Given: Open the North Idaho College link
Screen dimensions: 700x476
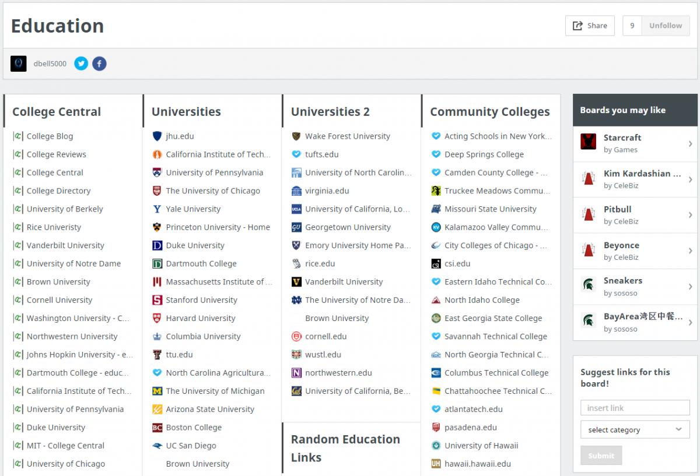Looking at the screenshot, I should point(482,300).
